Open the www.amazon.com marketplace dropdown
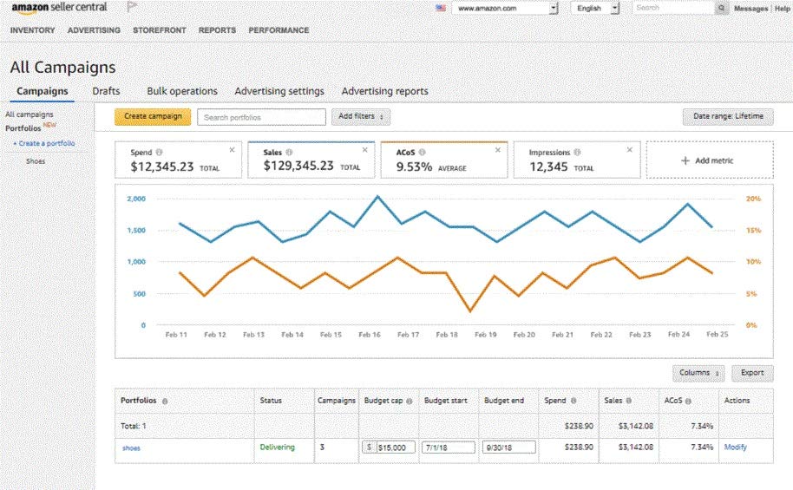Image resolution: width=793 pixels, height=490 pixels. pos(506,8)
